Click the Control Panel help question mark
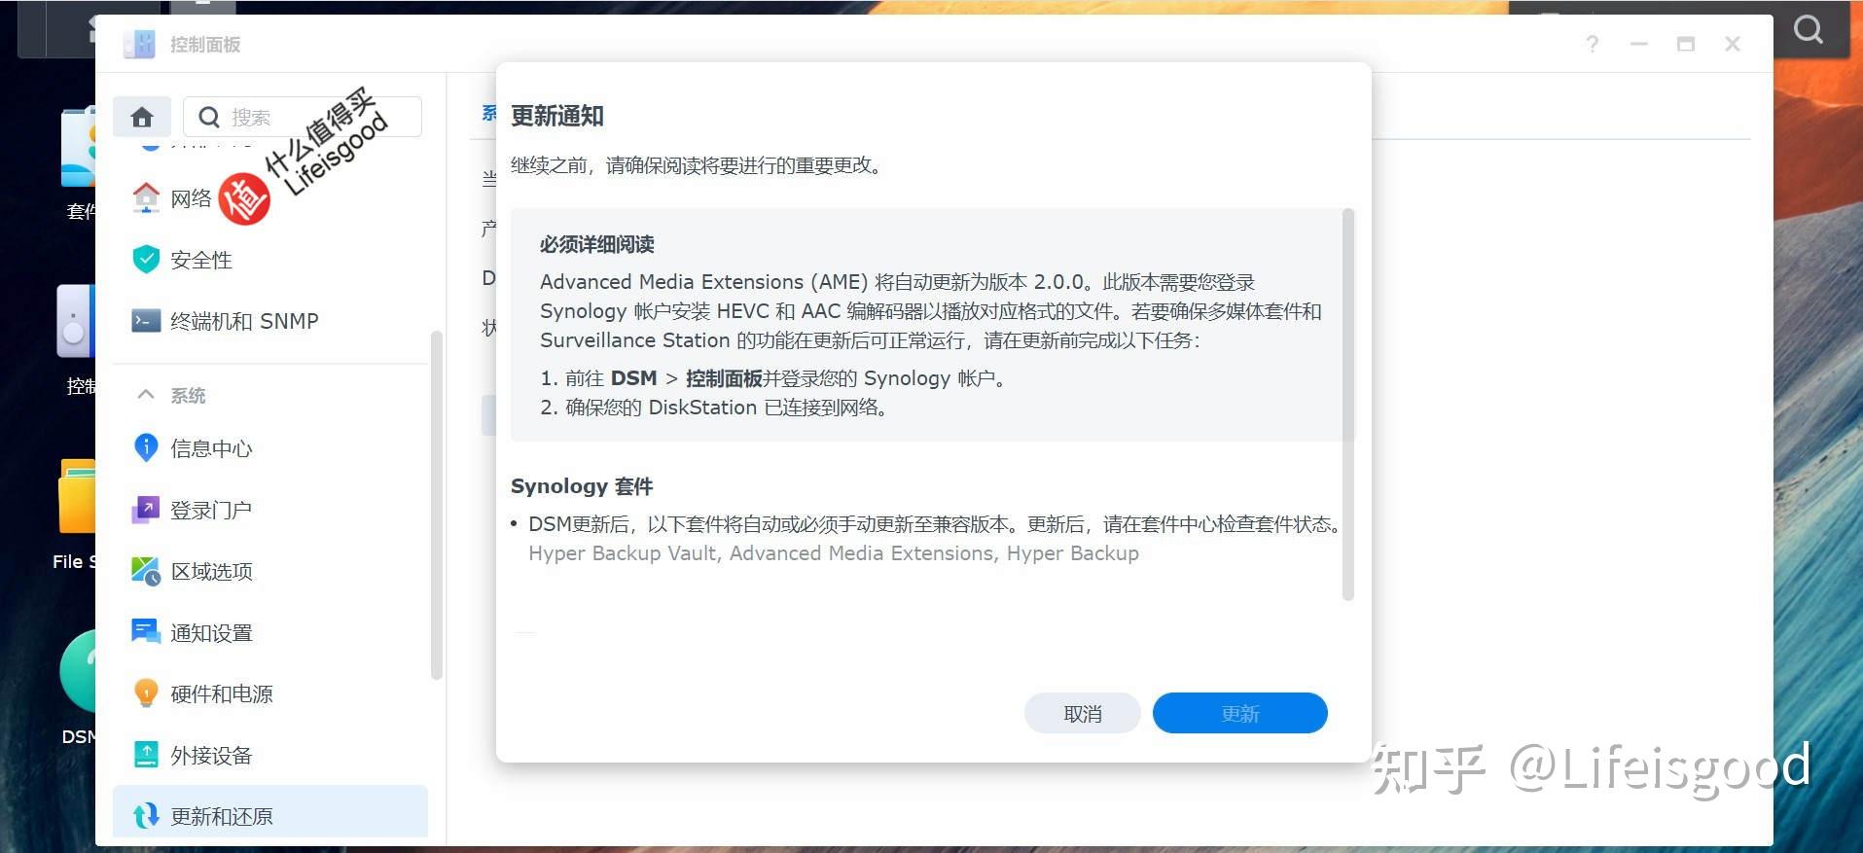 (1592, 44)
